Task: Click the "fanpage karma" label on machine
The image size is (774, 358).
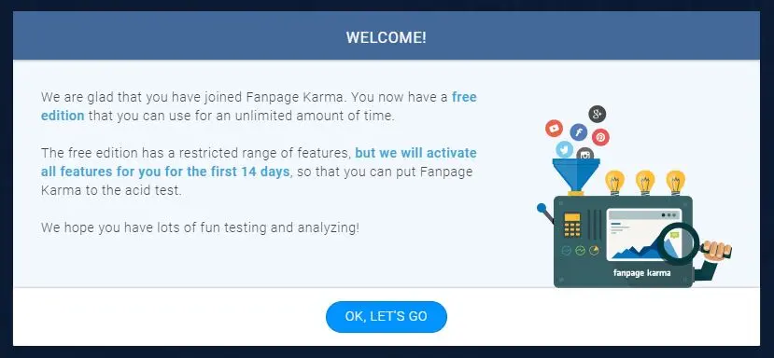Action: pyautogui.click(x=641, y=272)
